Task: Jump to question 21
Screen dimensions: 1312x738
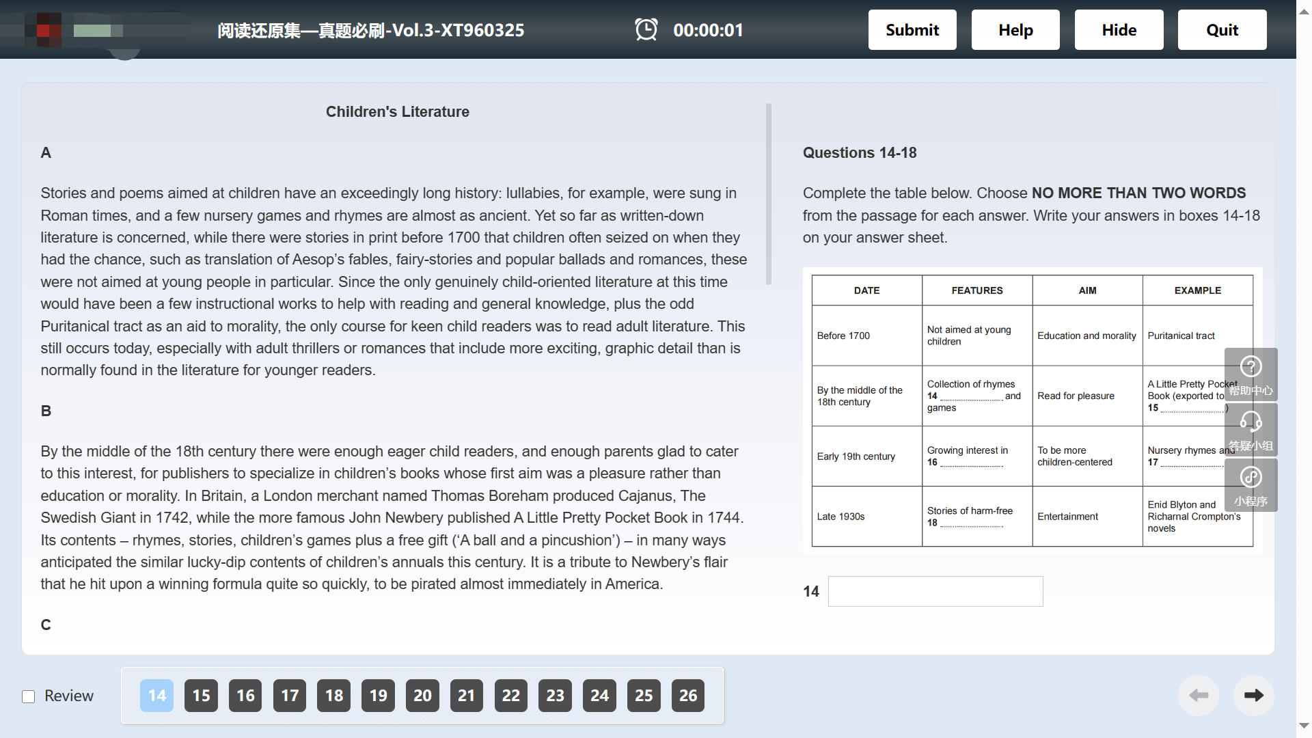Action: (x=467, y=696)
